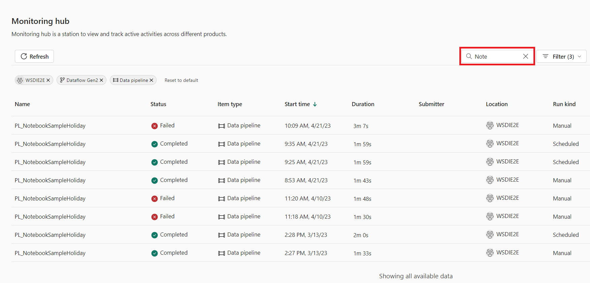Viewport: 590px width, 283px height.
Task: Remove the Dataflow Gen2 filter chip
Action: 101,80
